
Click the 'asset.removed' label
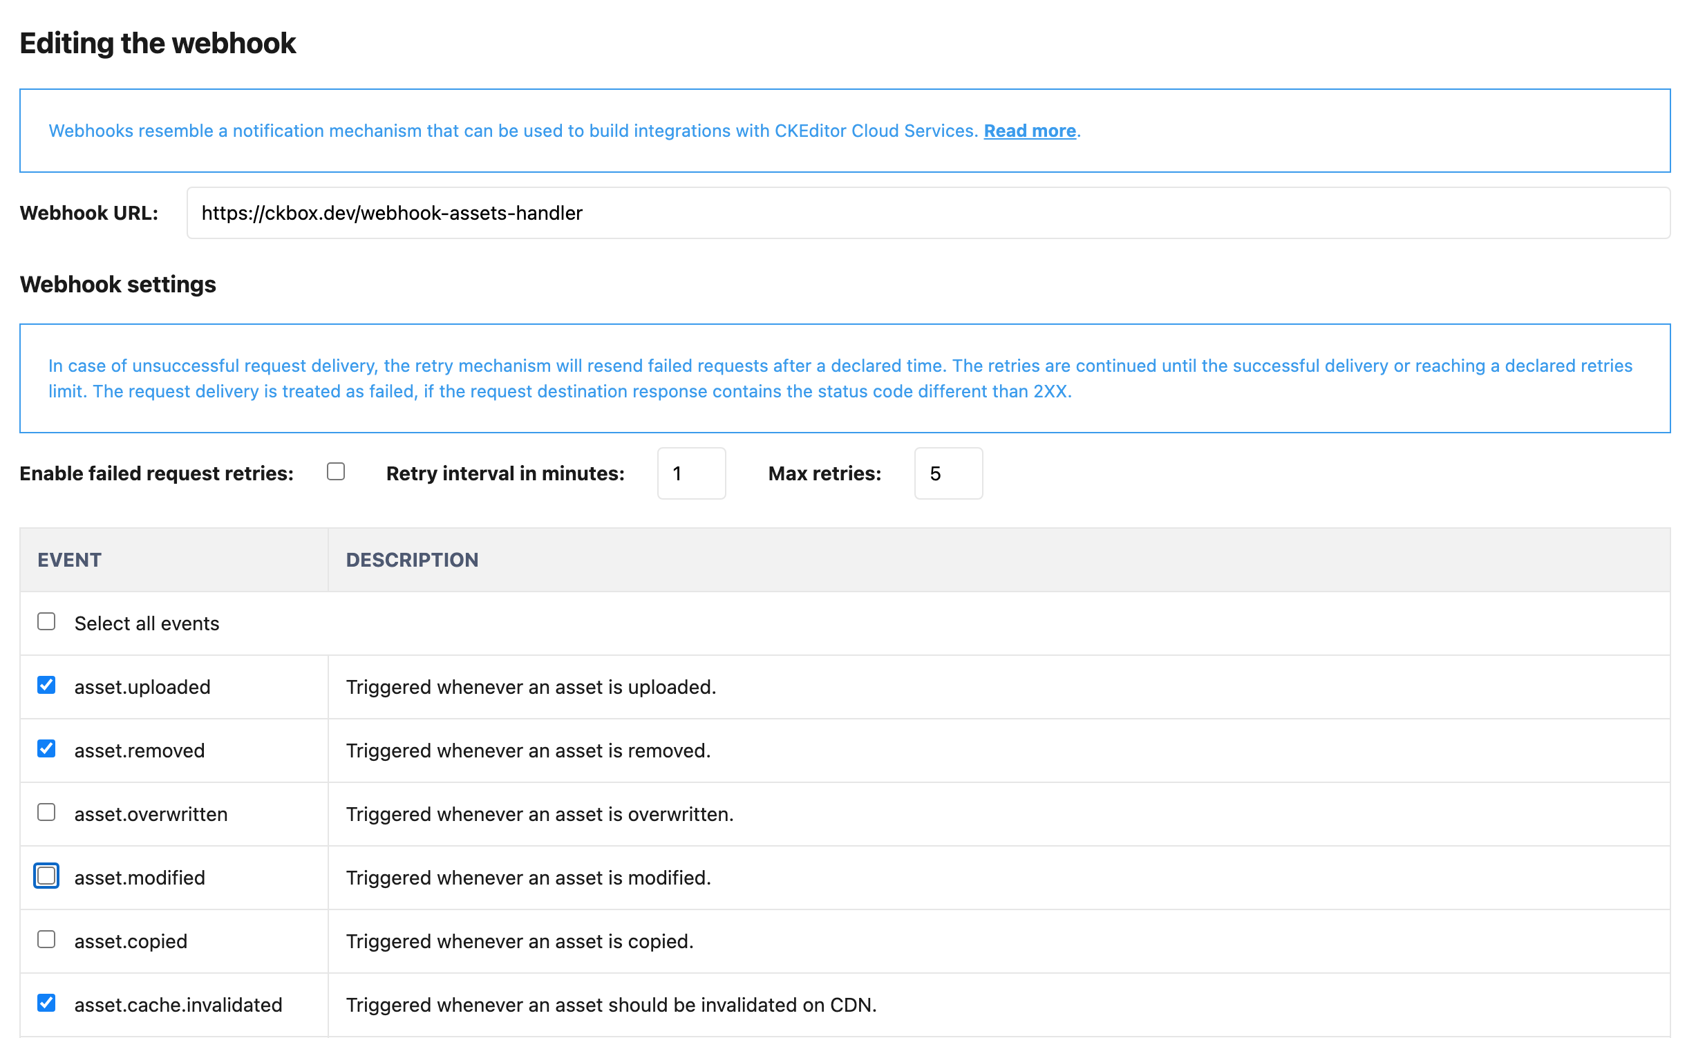coord(140,751)
